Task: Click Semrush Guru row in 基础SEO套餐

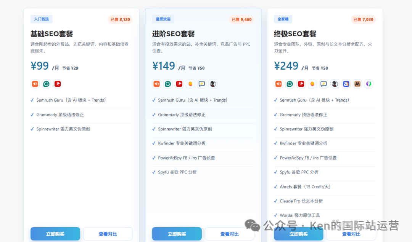Action: click(x=82, y=100)
